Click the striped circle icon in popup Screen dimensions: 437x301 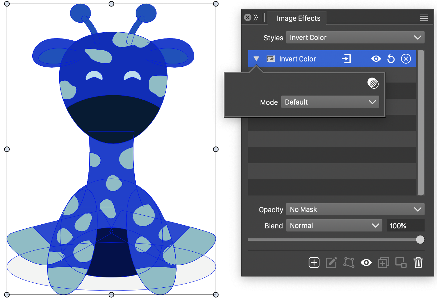pos(373,83)
